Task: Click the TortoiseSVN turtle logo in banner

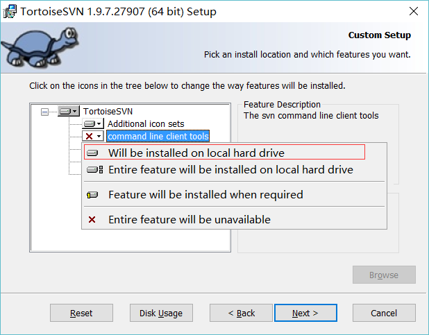Action: (40, 47)
